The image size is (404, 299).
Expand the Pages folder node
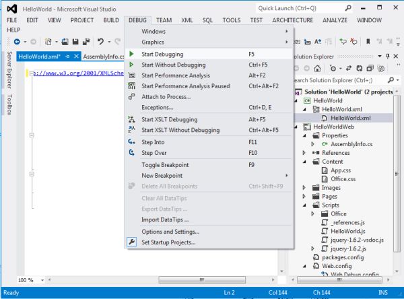click(304, 197)
